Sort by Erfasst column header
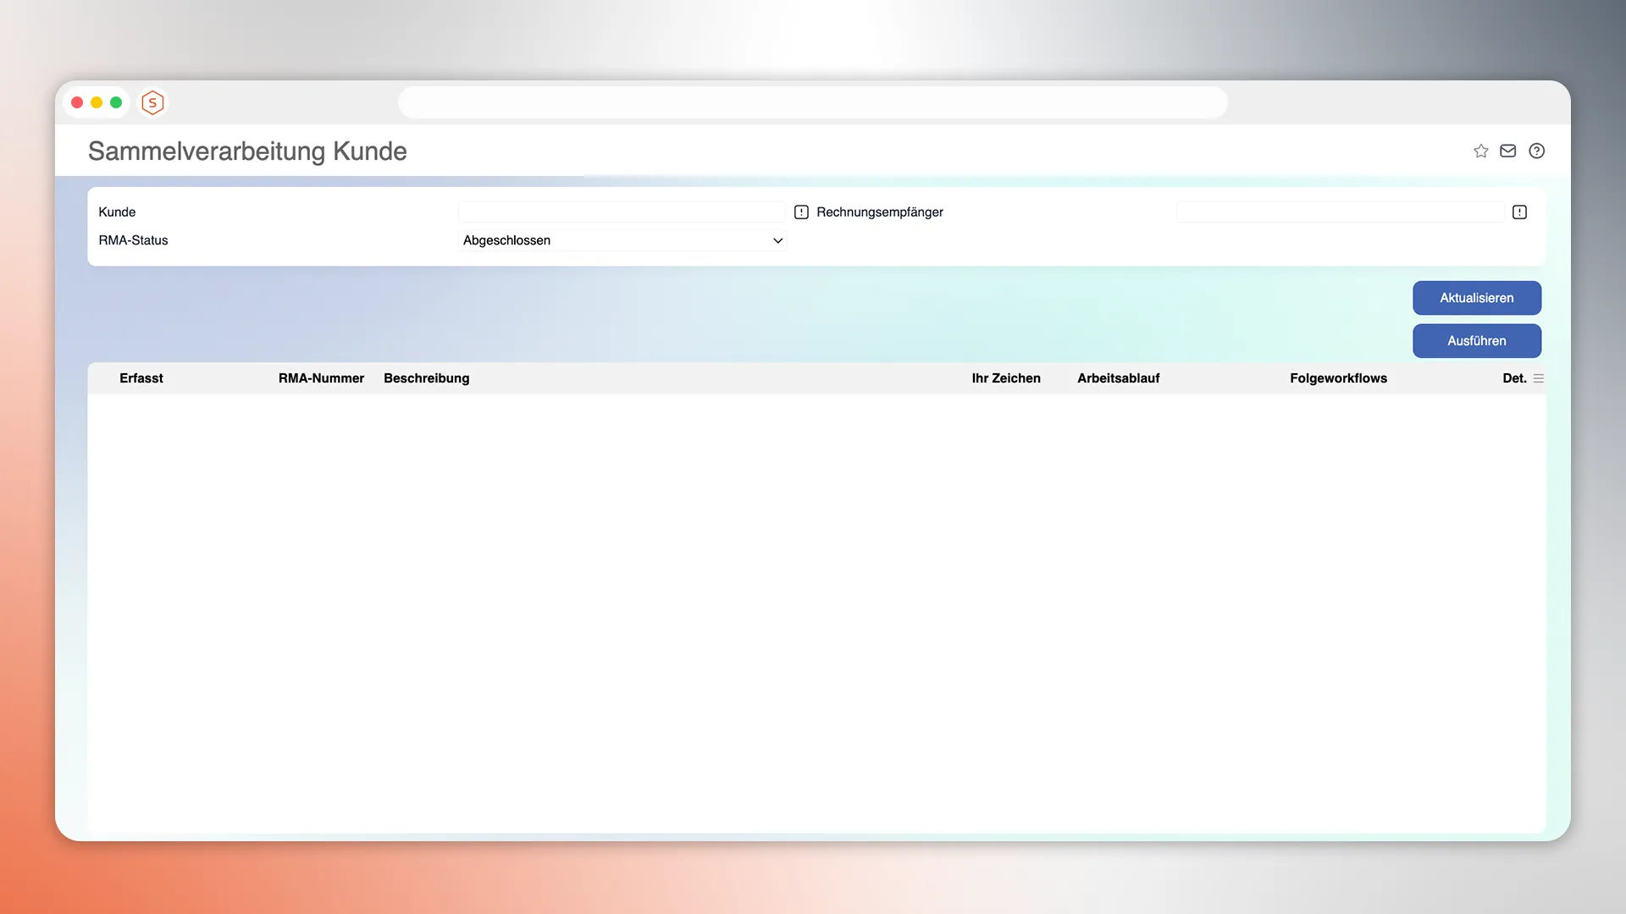 click(x=141, y=378)
